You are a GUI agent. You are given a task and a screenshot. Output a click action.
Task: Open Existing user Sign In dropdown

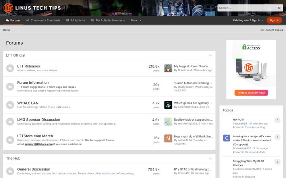(x=248, y=20)
